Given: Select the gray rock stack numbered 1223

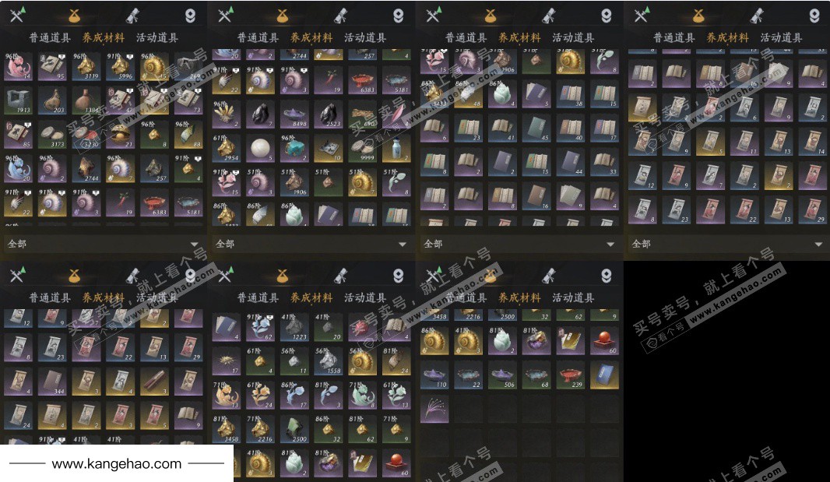Looking at the screenshot, I should [295, 327].
